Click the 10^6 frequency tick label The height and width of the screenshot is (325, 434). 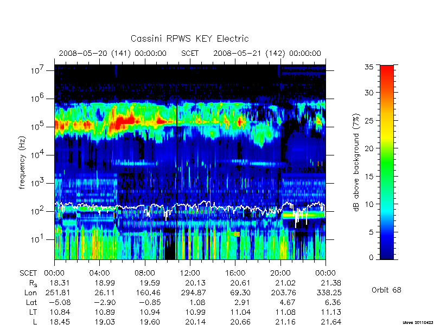tap(37, 99)
